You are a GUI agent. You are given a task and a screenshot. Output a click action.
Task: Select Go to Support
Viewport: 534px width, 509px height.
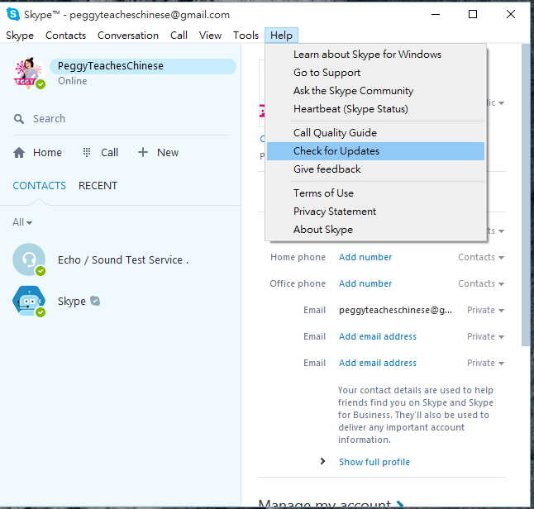point(375,73)
